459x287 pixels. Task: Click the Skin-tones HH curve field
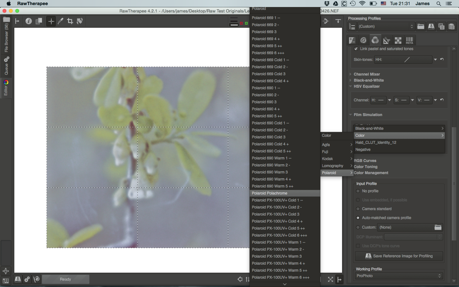(403, 60)
